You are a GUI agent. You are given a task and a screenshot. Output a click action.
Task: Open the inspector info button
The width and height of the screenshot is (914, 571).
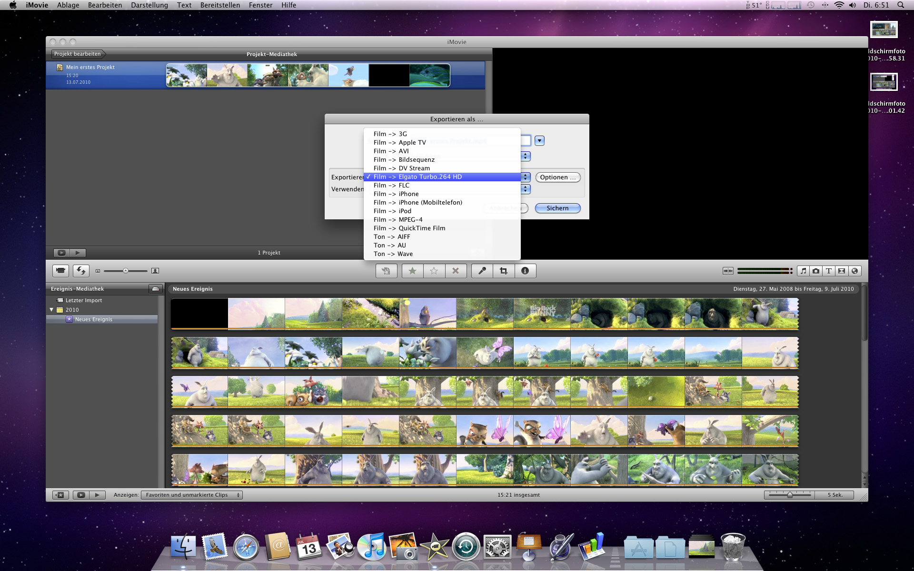525,271
